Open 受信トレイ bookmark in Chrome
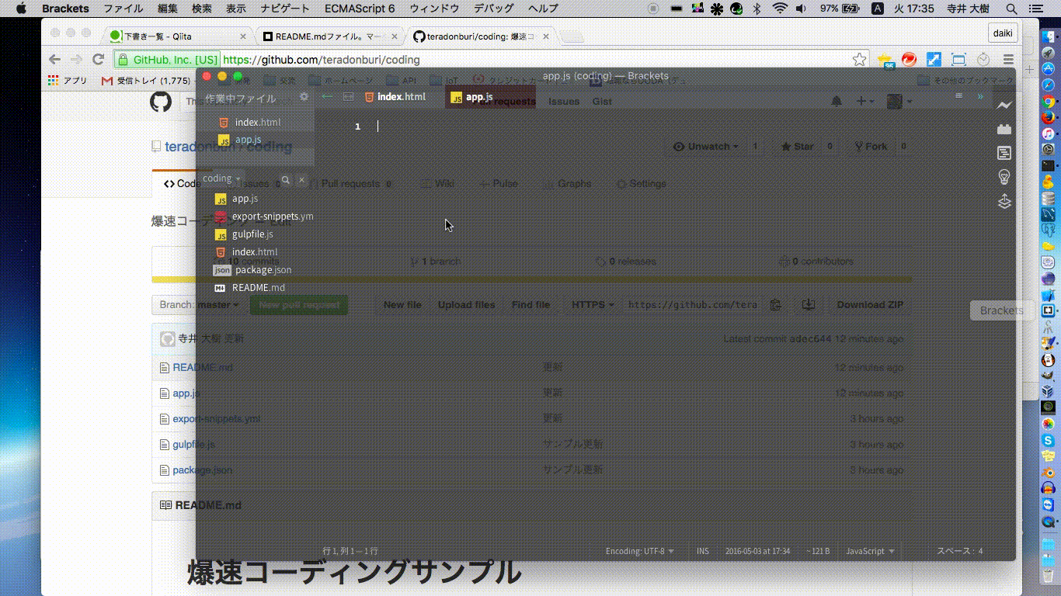 coord(146,80)
